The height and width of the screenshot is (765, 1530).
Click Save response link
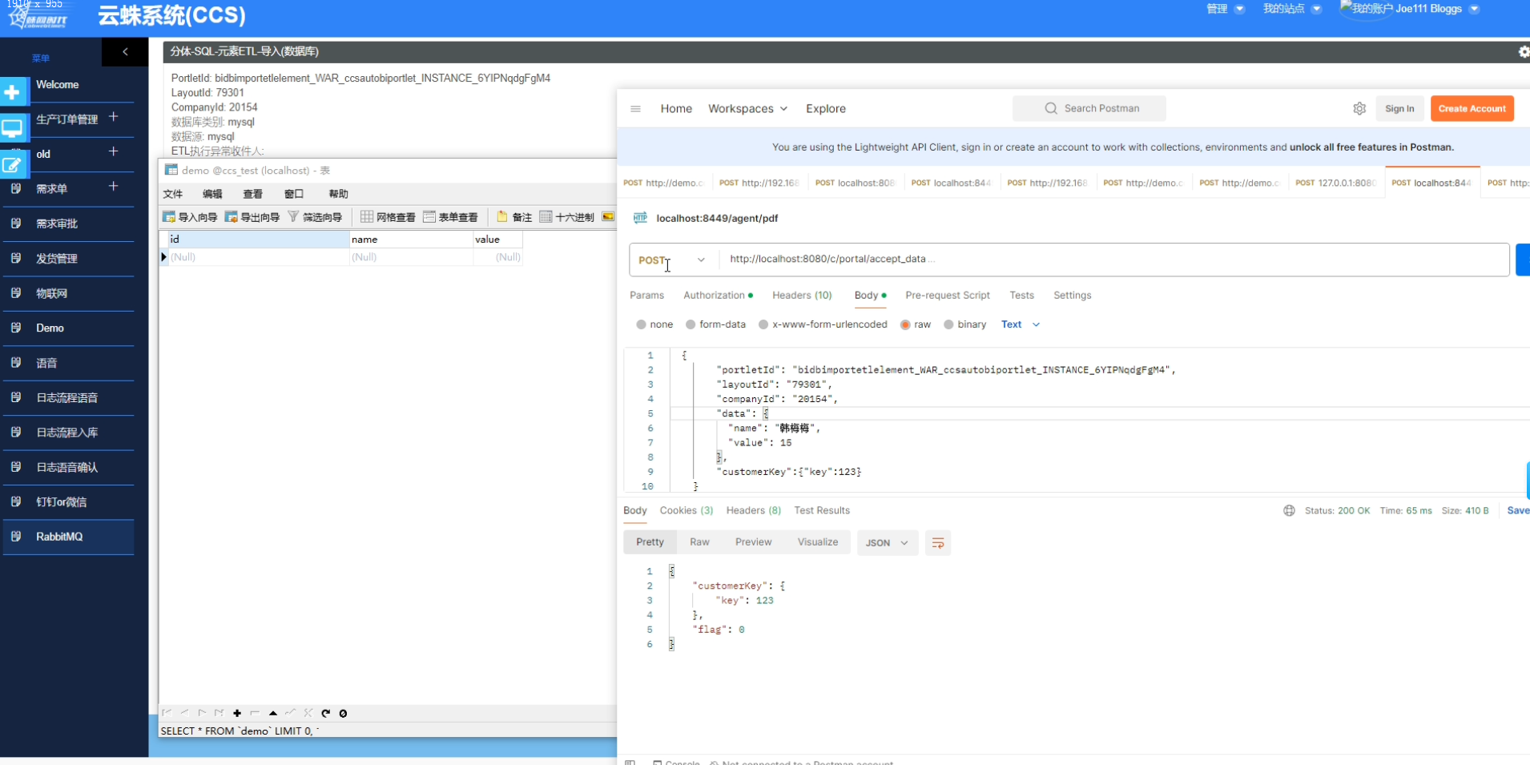coord(1518,510)
